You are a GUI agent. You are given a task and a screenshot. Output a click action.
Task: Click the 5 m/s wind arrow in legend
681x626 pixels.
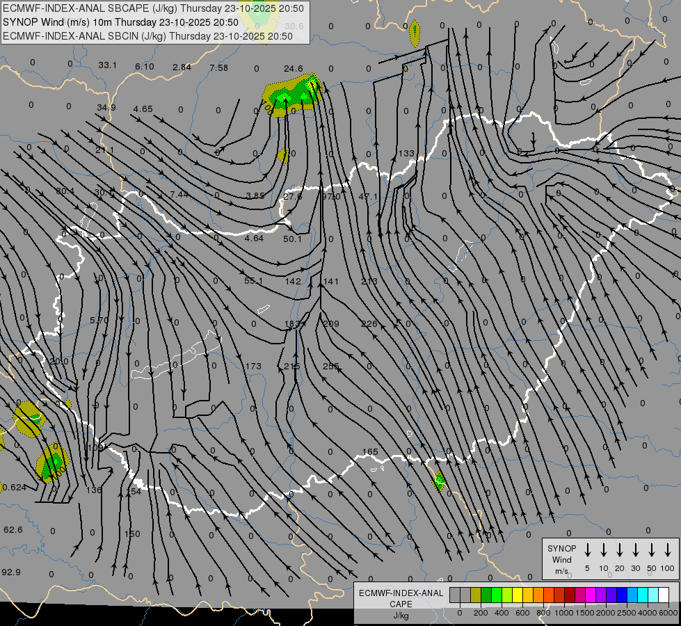pos(588,550)
